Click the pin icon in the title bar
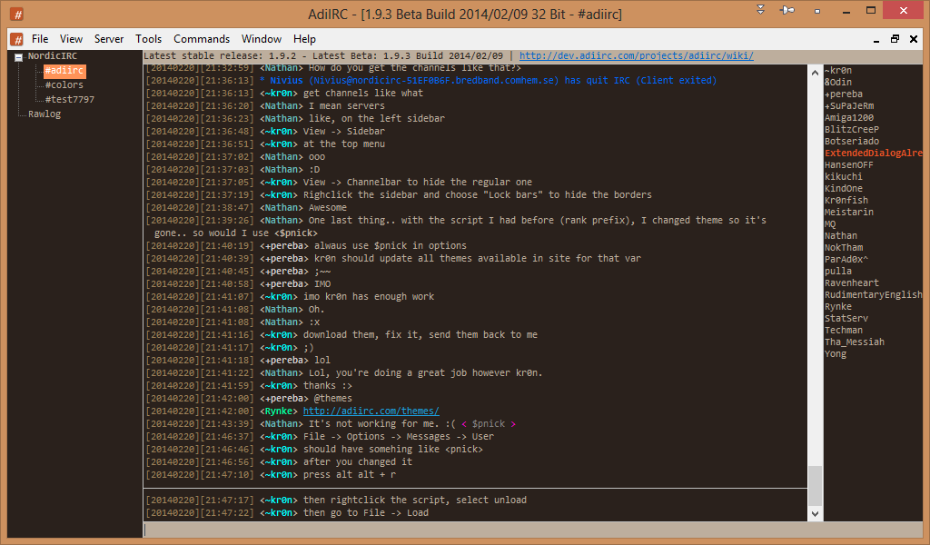This screenshot has width=930, height=545. [x=787, y=10]
